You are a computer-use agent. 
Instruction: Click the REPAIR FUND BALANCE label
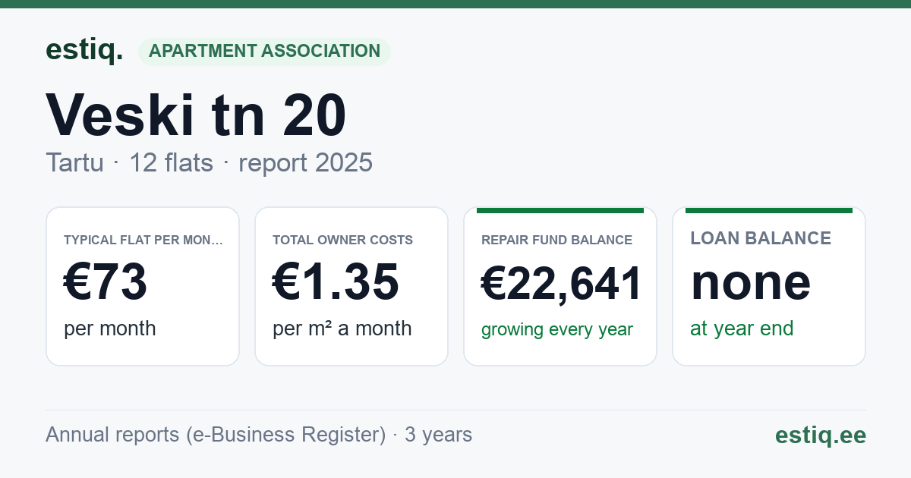557,241
